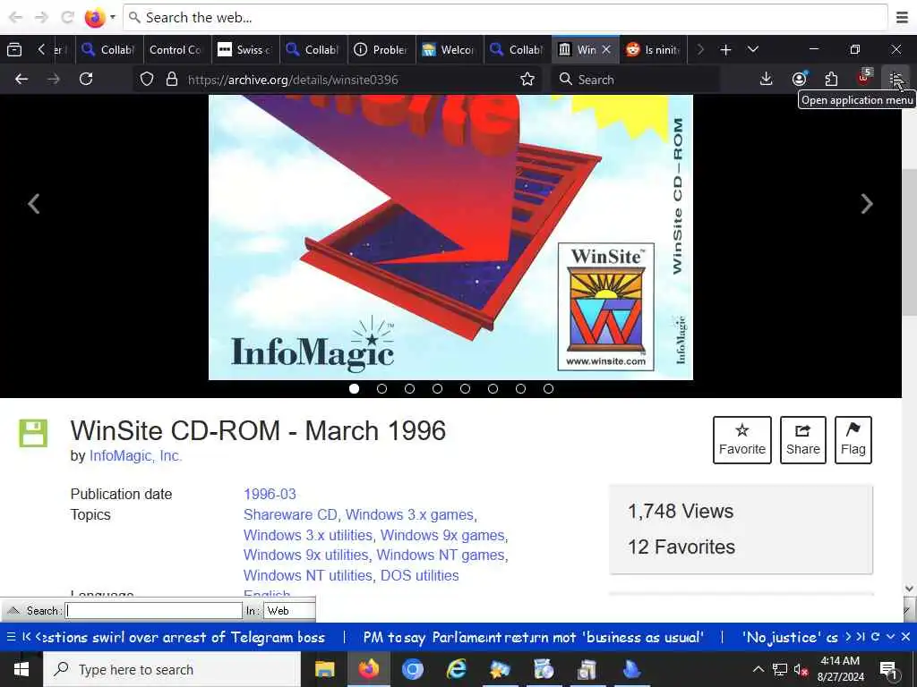This screenshot has width=917, height=687.
Task: Select the eighth carousel dot
Action: coord(549,388)
